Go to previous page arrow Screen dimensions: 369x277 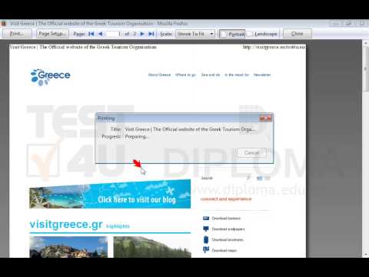point(101,34)
